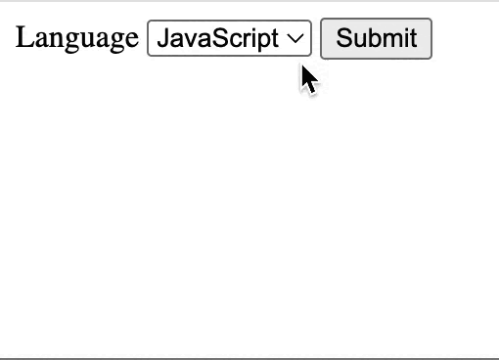Click the Submit button
The width and height of the screenshot is (499, 360).
coord(376,38)
